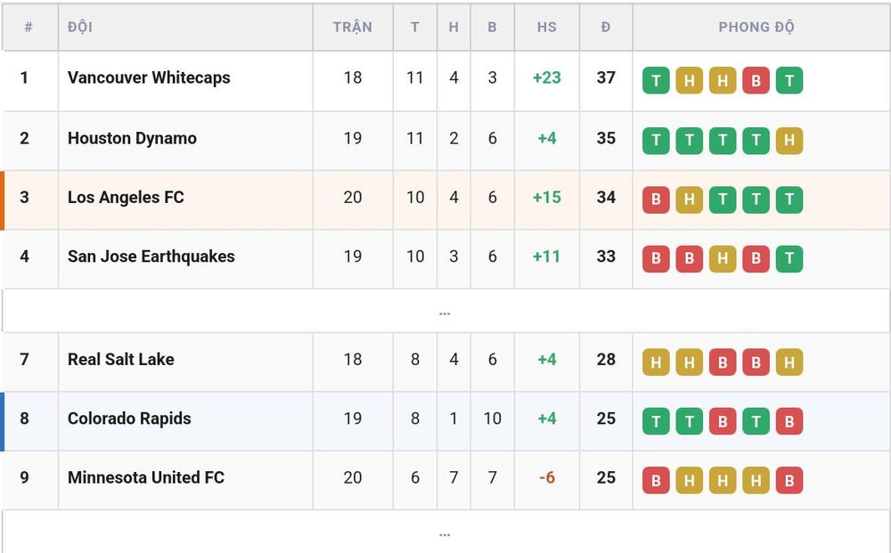Click Colorado Rapids' last red B badge
This screenshot has height=553, width=891.
pos(789,421)
